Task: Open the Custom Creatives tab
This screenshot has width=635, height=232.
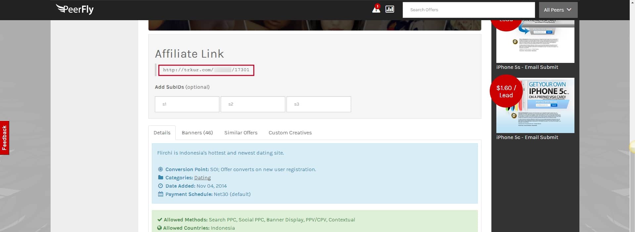Action: (290, 133)
